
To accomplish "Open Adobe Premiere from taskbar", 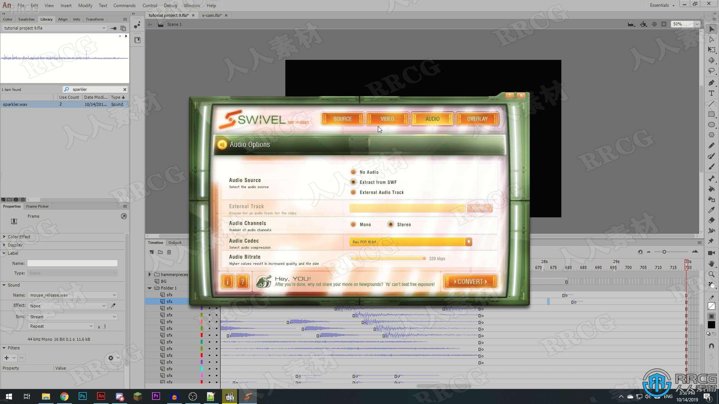I will [x=156, y=396].
